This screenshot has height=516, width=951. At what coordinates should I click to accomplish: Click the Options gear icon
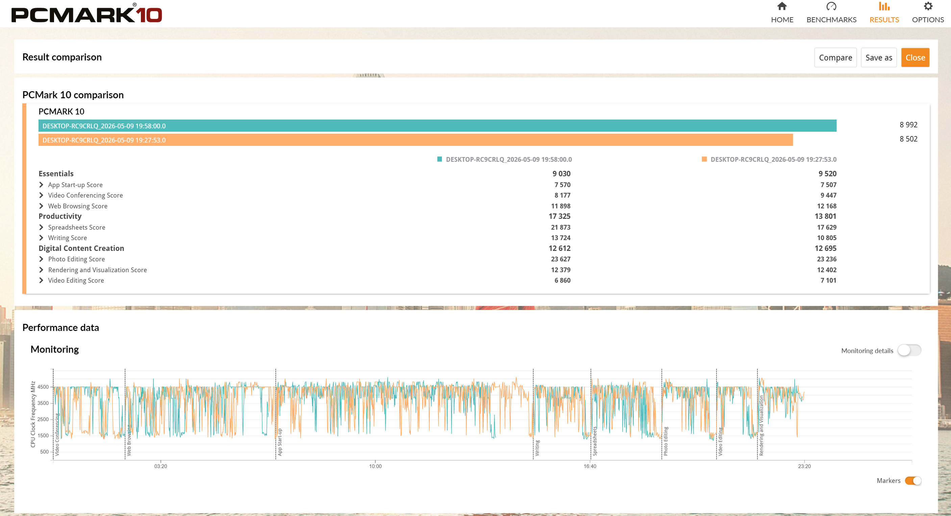click(x=928, y=6)
